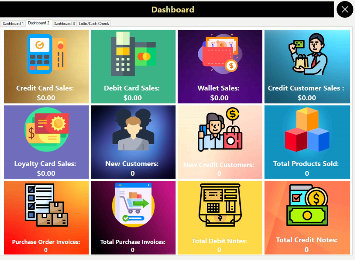Click the Credit Customer Sales businessman icon

(307, 54)
